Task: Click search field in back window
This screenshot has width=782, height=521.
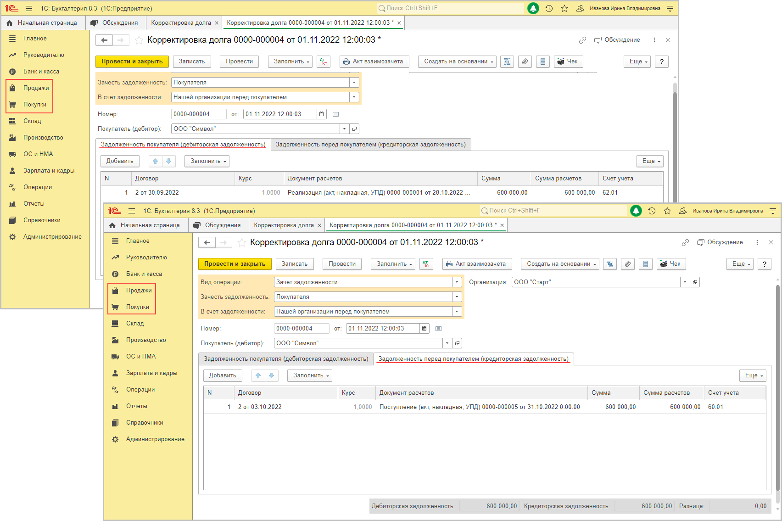Action: point(450,8)
